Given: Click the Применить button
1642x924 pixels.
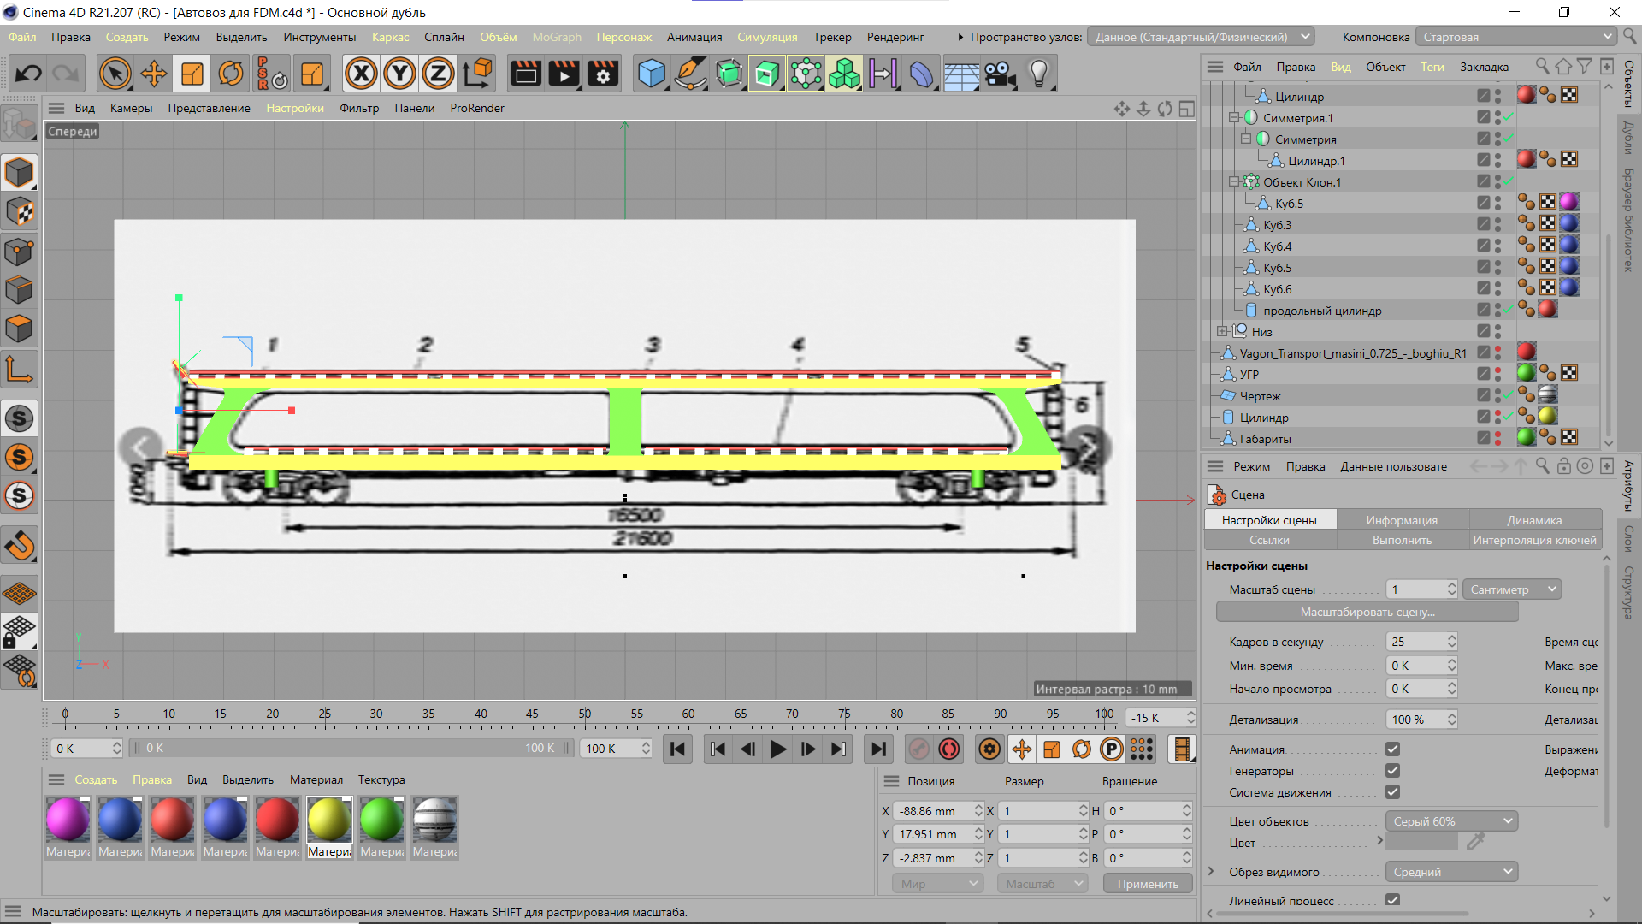Looking at the screenshot, I should pos(1147,884).
